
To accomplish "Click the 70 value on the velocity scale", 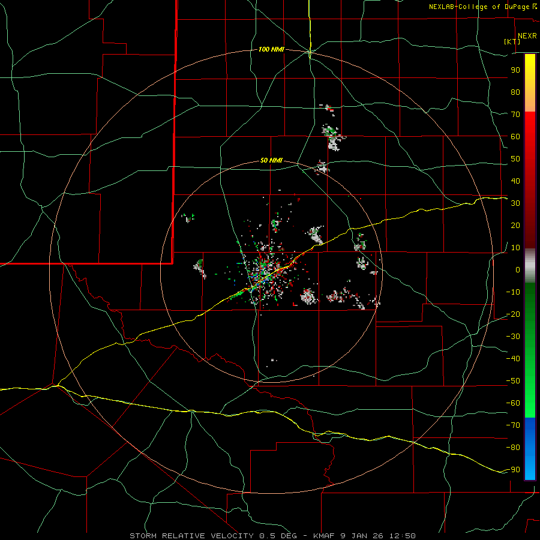I will coord(515,115).
